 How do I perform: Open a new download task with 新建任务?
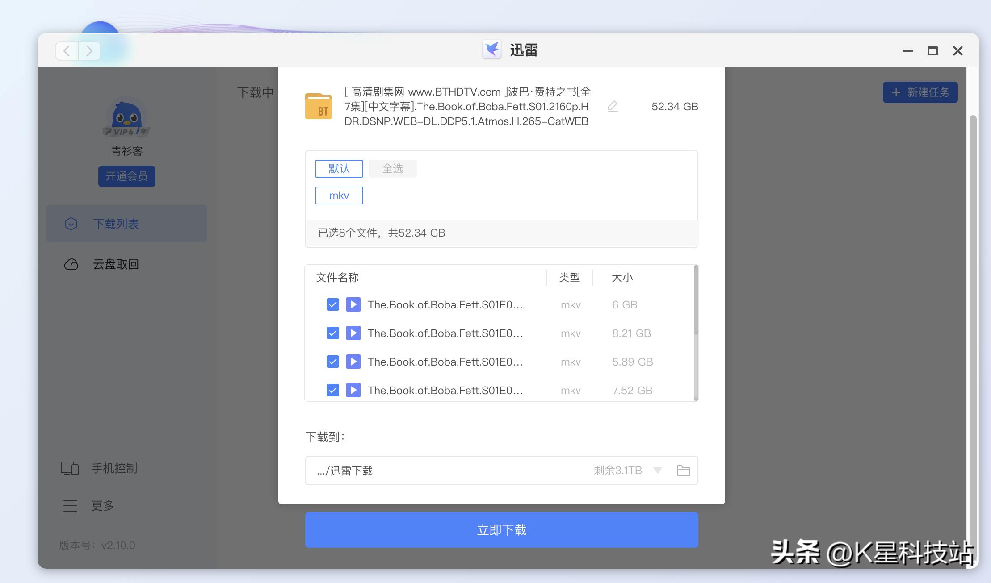pyautogui.click(x=920, y=92)
